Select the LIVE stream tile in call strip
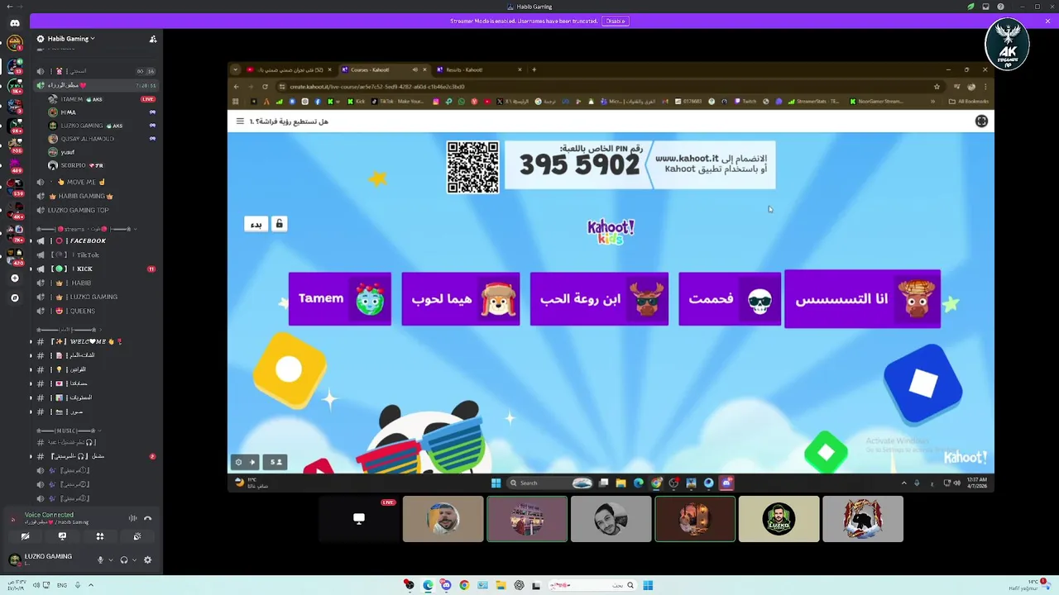This screenshot has width=1059, height=595. (358, 519)
